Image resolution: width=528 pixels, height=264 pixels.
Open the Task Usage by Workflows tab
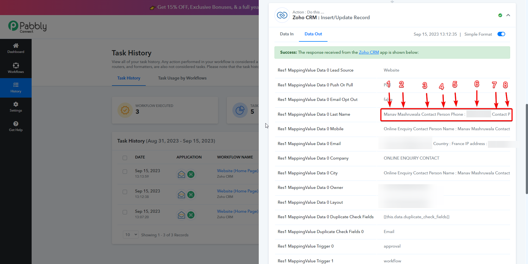pyautogui.click(x=182, y=78)
